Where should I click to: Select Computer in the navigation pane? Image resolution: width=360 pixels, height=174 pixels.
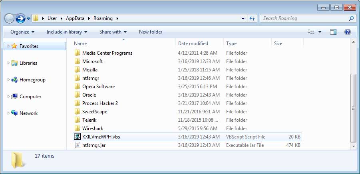30,97
